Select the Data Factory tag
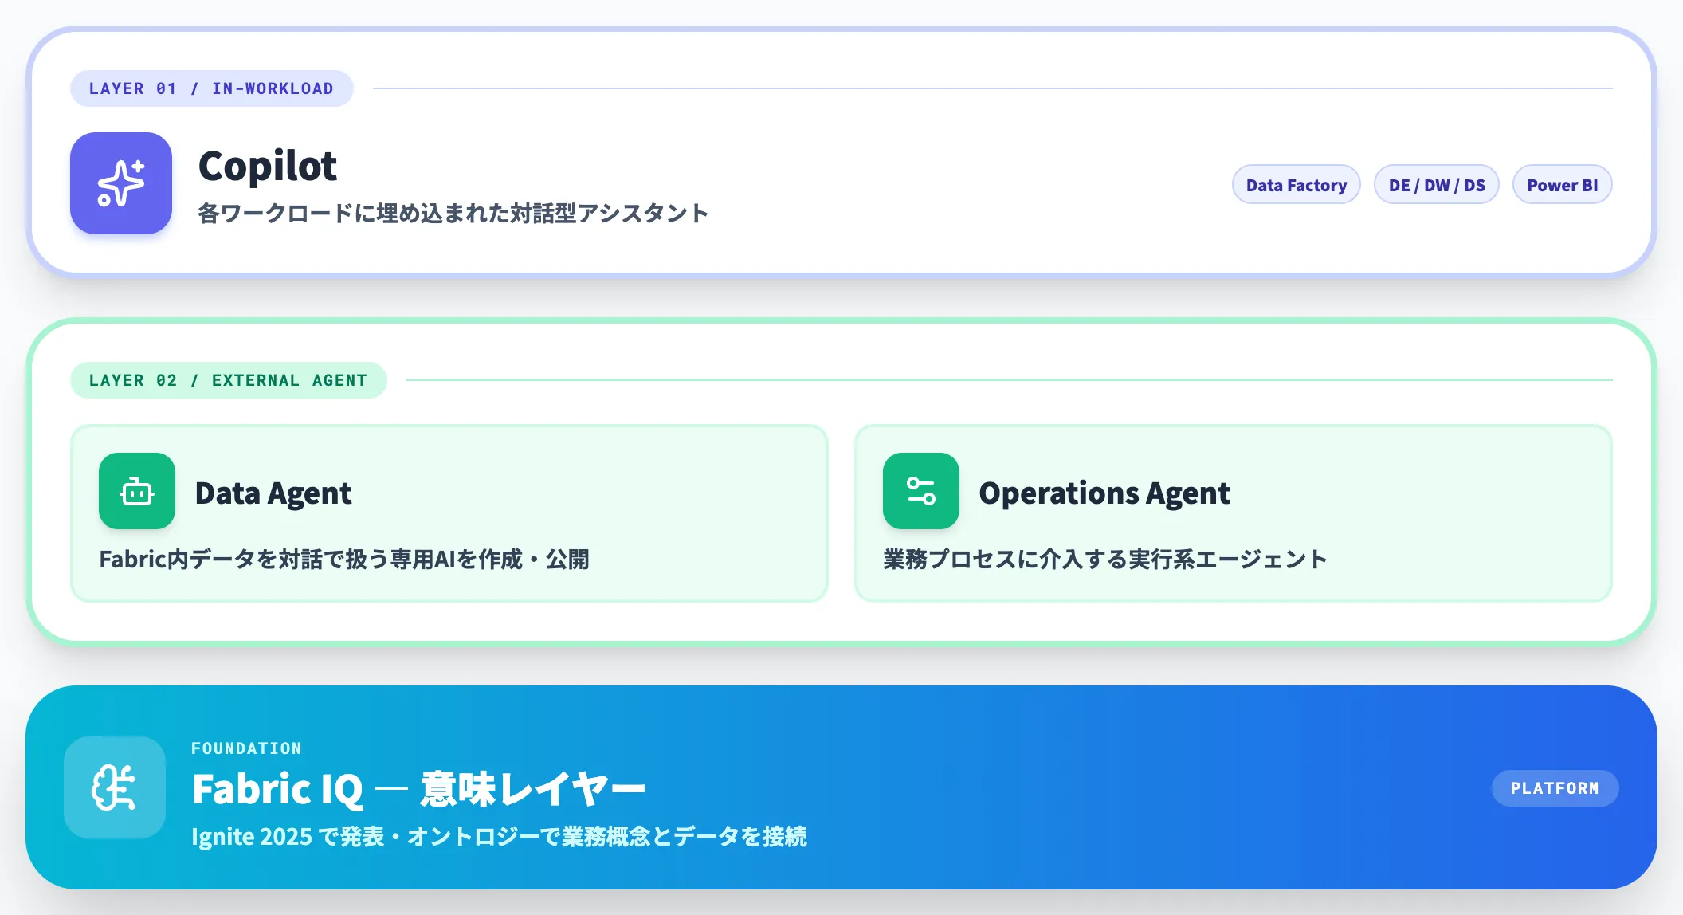Viewport: 1683px width, 915px height. [1297, 185]
